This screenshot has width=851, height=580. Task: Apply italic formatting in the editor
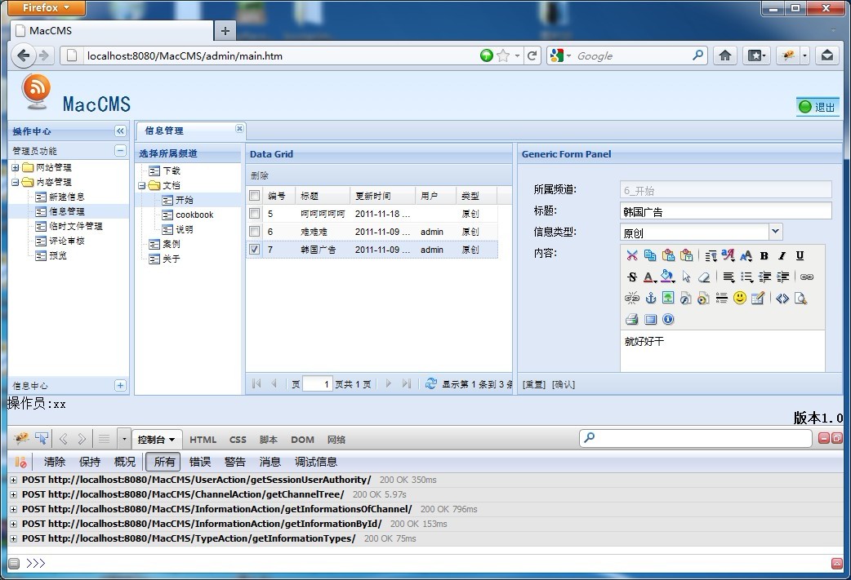tap(782, 255)
